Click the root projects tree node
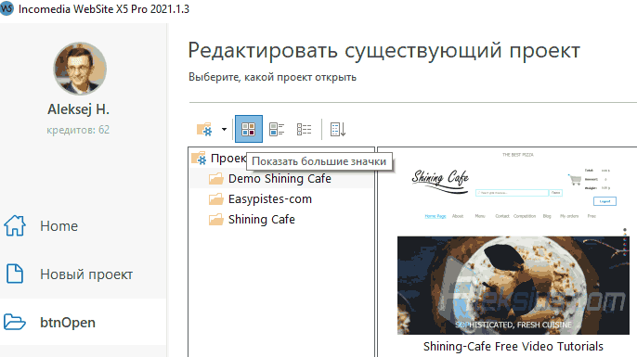 coord(219,159)
